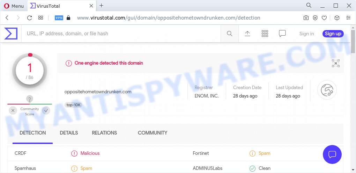The height and width of the screenshot is (173, 356).
Task: Add page to bookmarks heart icon
Action: tap(324, 18)
